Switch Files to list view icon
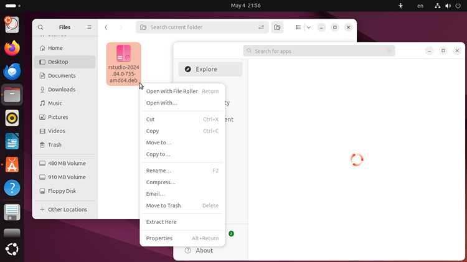Screen dimensions: 467x262 coord(298,27)
